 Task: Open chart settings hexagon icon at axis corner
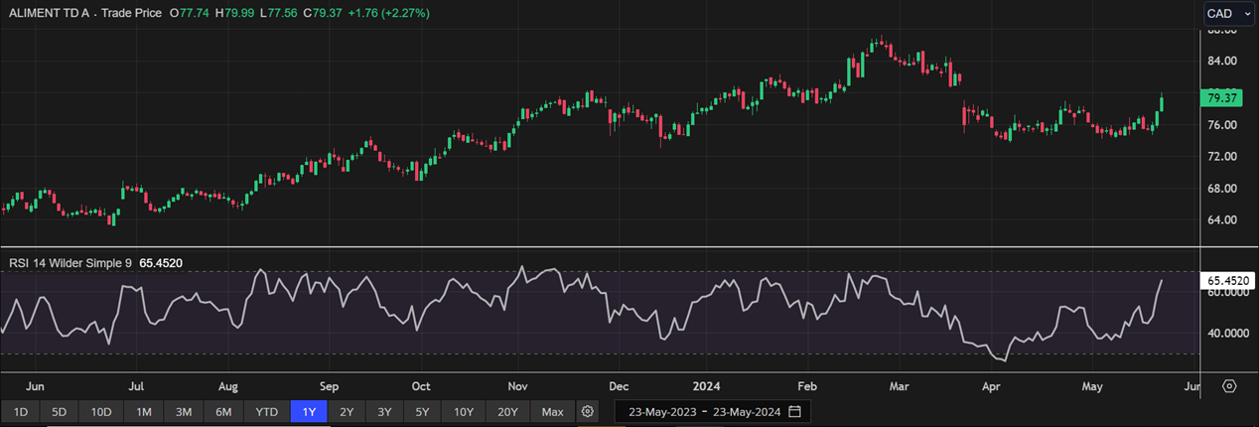[x=1229, y=386]
